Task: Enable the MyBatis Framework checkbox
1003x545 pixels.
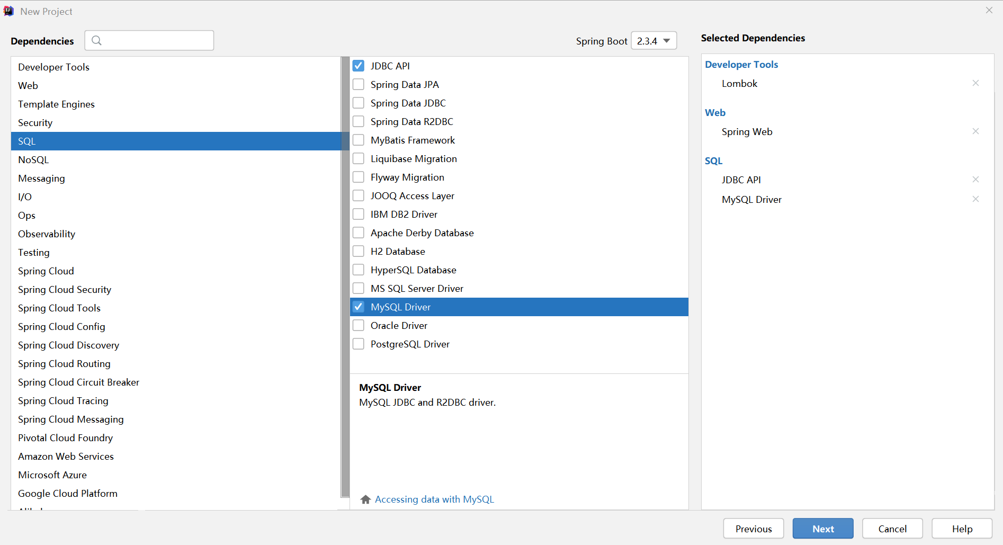Action: pos(359,140)
